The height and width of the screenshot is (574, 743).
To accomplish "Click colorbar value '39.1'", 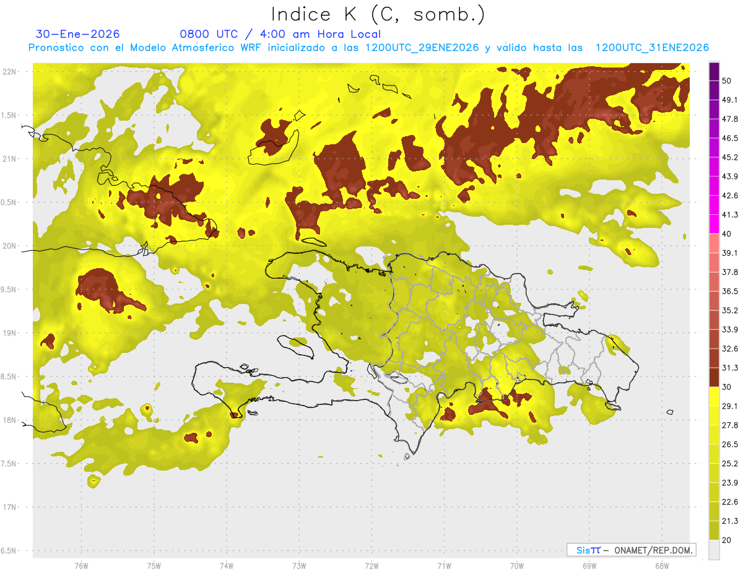I will tap(730, 253).
